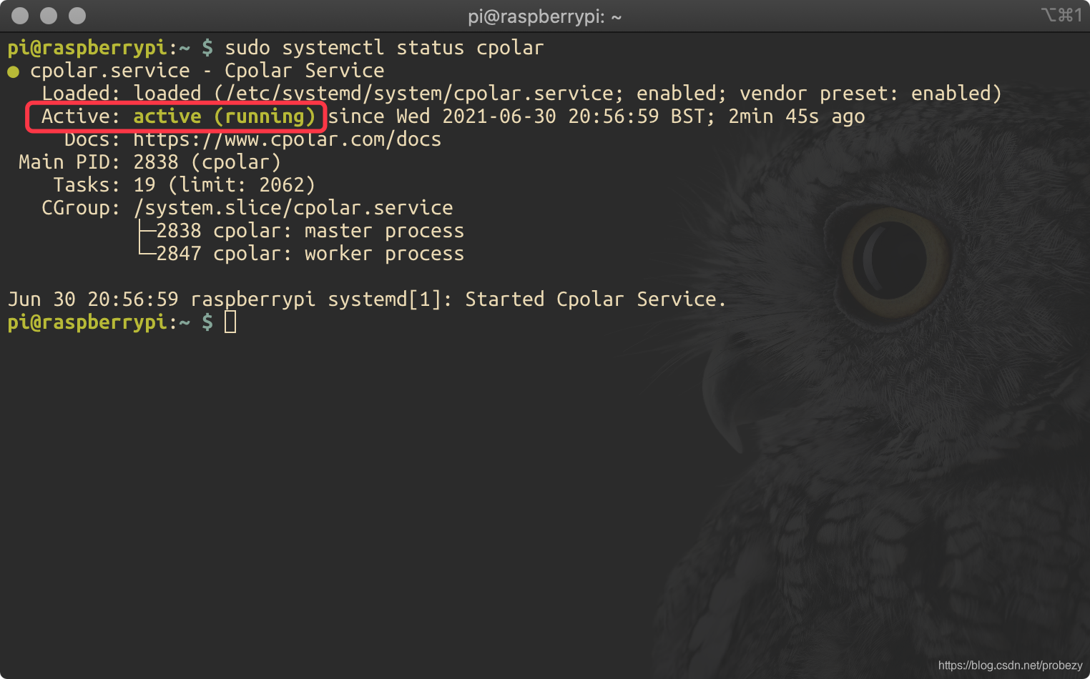Click the Main PID value '2838 (cpolar)'
Screen dimensions: 1090x679
click(x=207, y=162)
